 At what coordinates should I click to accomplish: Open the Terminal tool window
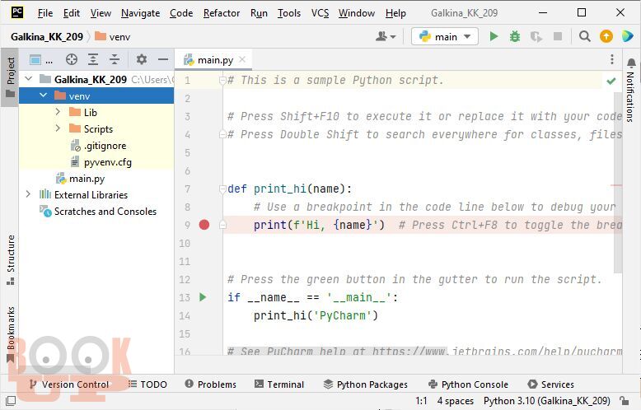coord(279,384)
